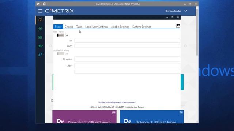Image resolution: width=234 pixels, height=131 pixels.
Task: Click the key icon in sidebar
Action: pyautogui.click(x=40, y=55)
